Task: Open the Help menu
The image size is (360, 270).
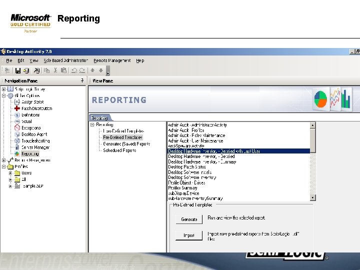Action: [x=140, y=60]
